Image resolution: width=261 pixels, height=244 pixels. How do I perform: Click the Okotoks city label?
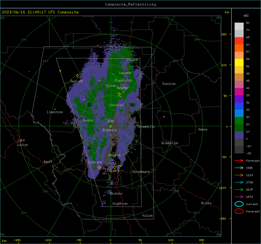point(116,194)
